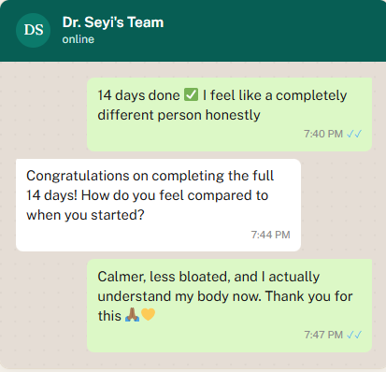Open the DS profile avatar
This screenshot has height=372, width=386.
click(34, 30)
